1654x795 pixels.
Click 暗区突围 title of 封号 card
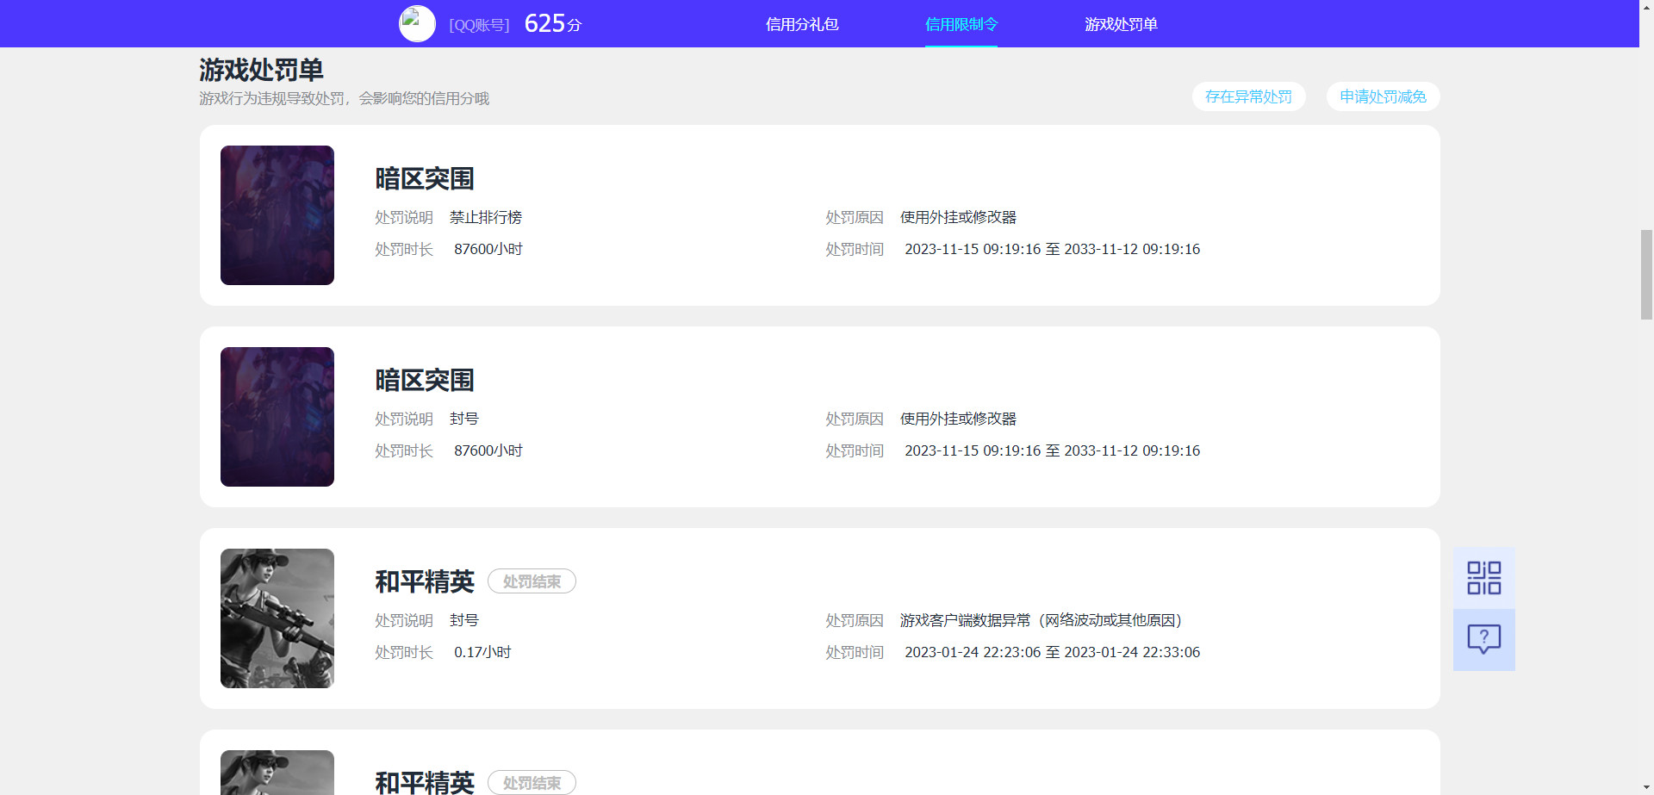(x=425, y=380)
